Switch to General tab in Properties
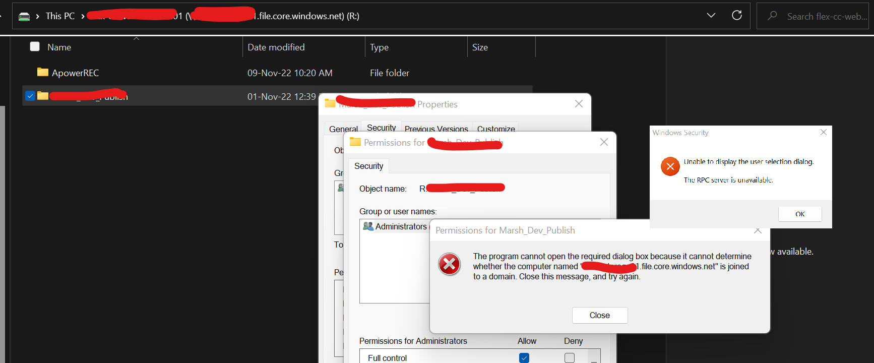 pos(343,129)
